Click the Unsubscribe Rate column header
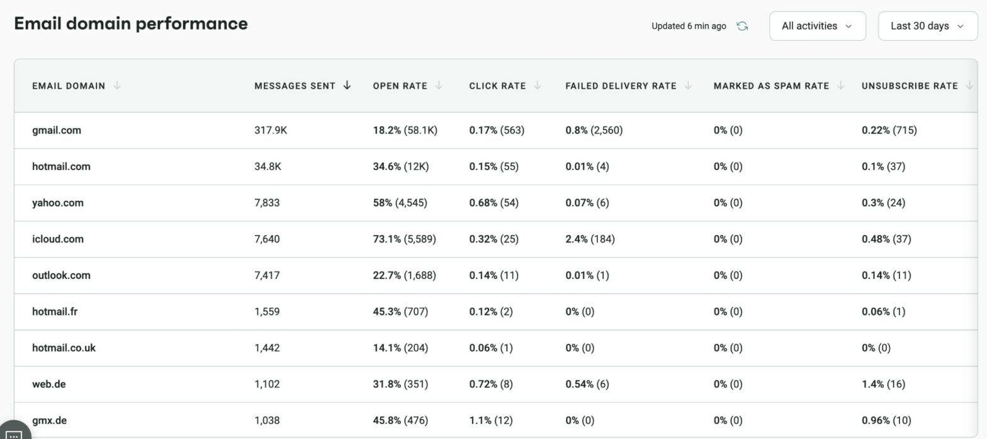Image resolution: width=987 pixels, height=439 pixels. (910, 86)
